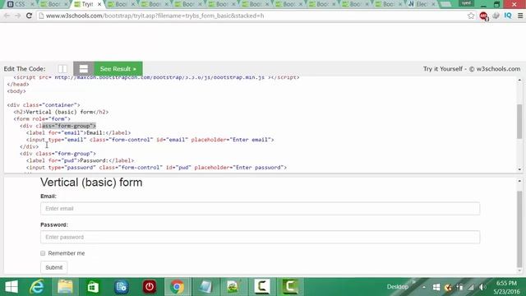Image resolution: width=526 pixels, height=296 pixels.
Task: Click the Email: label in the form
Action: [48, 197]
